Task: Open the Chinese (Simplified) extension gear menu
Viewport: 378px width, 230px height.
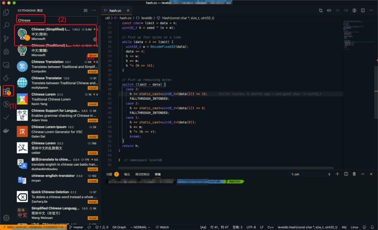Action: click(x=95, y=39)
